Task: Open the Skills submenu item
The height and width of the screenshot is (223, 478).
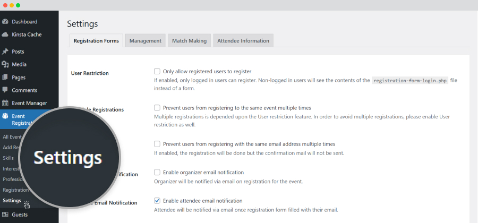Action: [x=8, y=158]
